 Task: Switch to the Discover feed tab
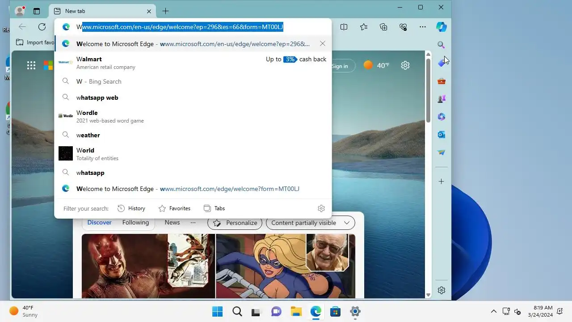pos(99,223)
